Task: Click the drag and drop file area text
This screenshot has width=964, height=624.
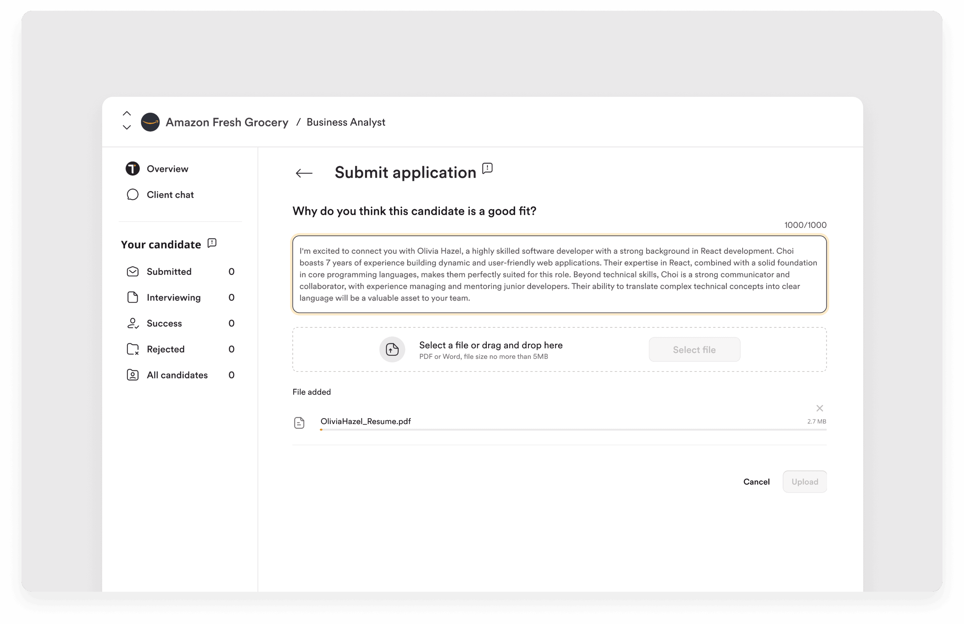Action: pos(490,345)
